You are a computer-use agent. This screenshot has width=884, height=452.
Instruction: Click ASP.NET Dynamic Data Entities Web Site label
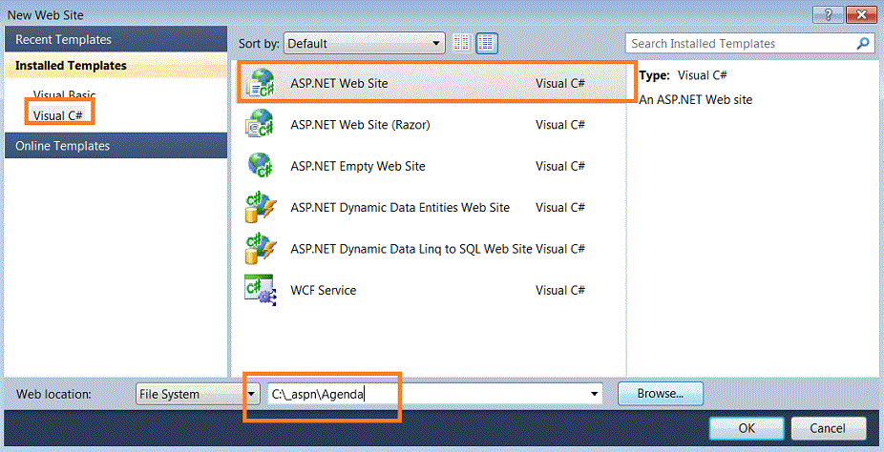(x=400, y=207)
